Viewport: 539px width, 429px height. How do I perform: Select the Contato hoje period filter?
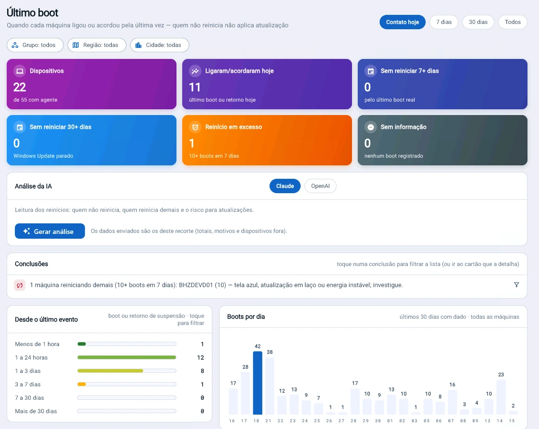[x=402, y=22]
